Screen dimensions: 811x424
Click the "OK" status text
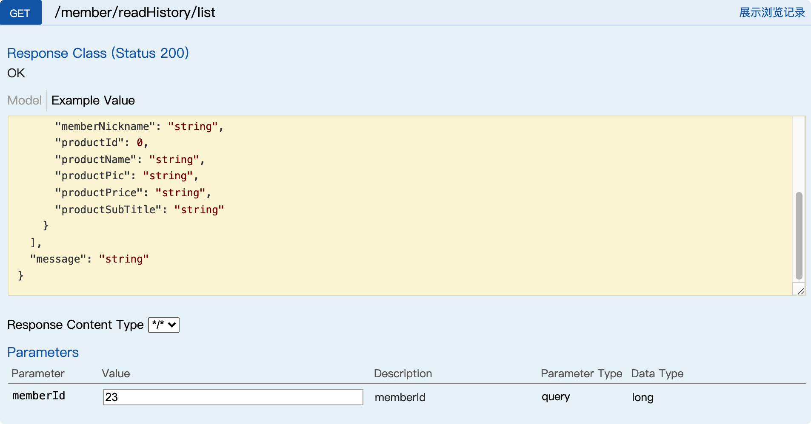coord(16,73)
